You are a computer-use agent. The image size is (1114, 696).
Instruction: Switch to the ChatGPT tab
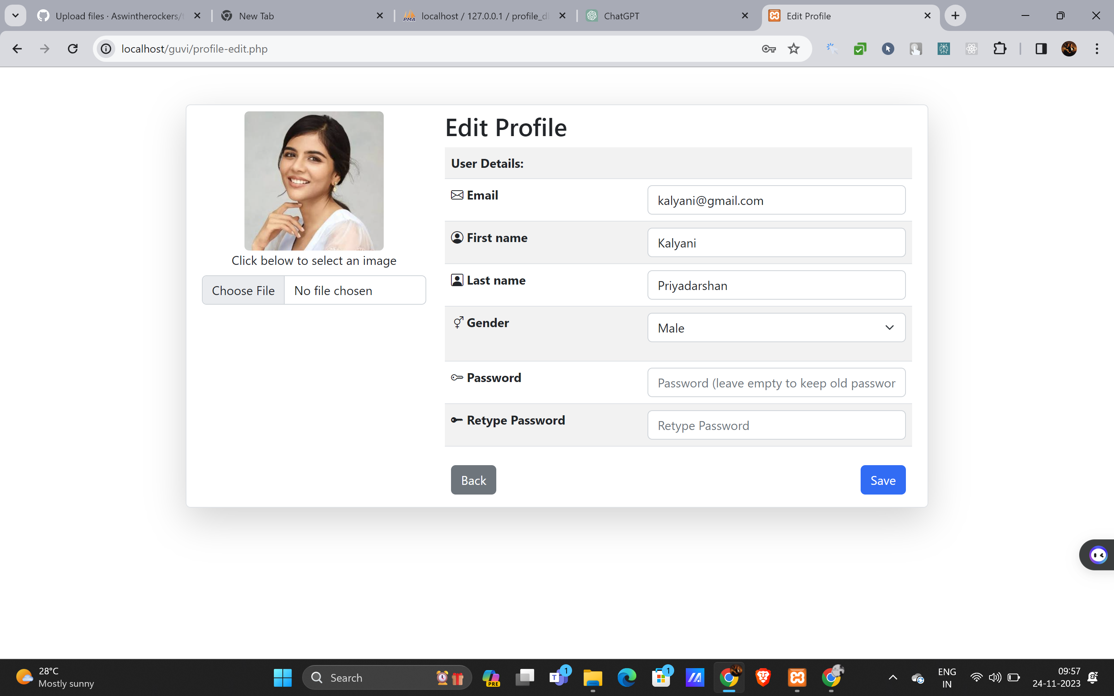pos(668,16)
